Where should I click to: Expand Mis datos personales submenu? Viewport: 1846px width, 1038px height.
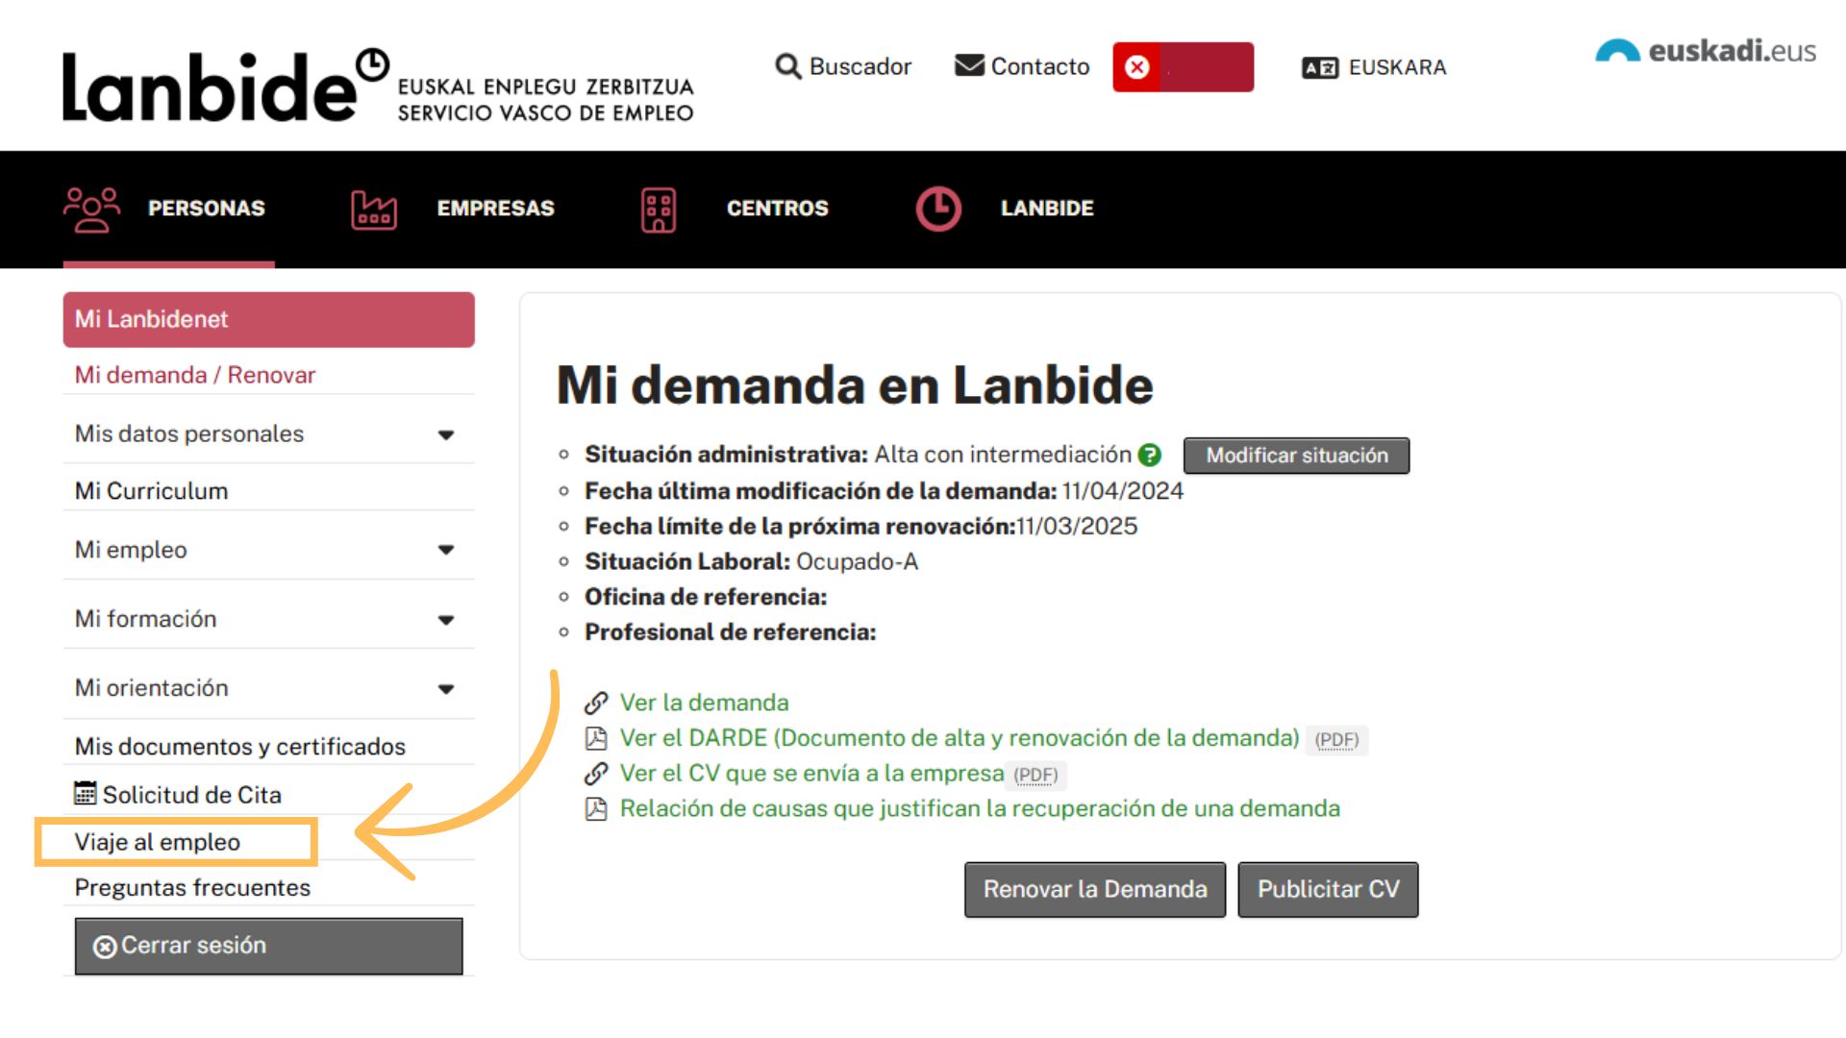pos(445,434)
